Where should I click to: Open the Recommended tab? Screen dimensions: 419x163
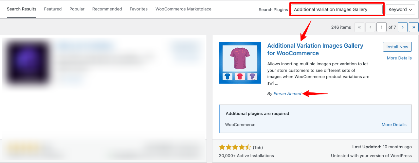[x=107, y=9]
